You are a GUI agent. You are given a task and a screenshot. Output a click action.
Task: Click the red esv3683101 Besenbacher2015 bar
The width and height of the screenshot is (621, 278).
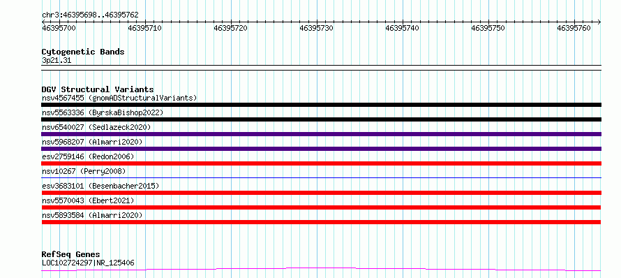[321, 193]
